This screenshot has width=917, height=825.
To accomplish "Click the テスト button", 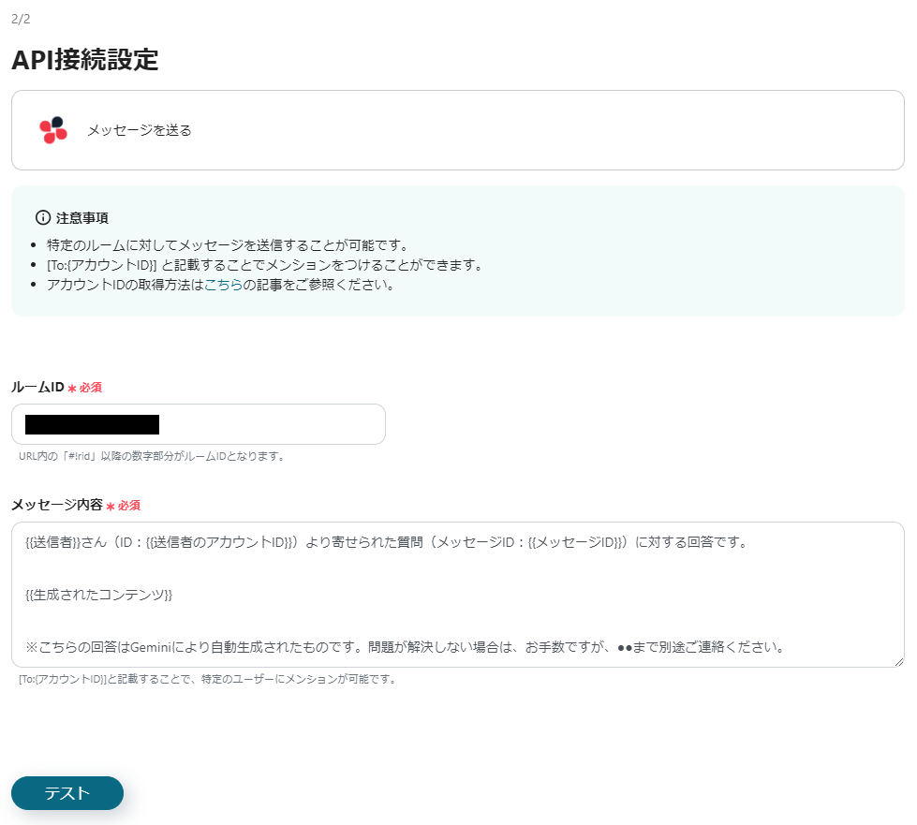I will [x=67, y=793].
